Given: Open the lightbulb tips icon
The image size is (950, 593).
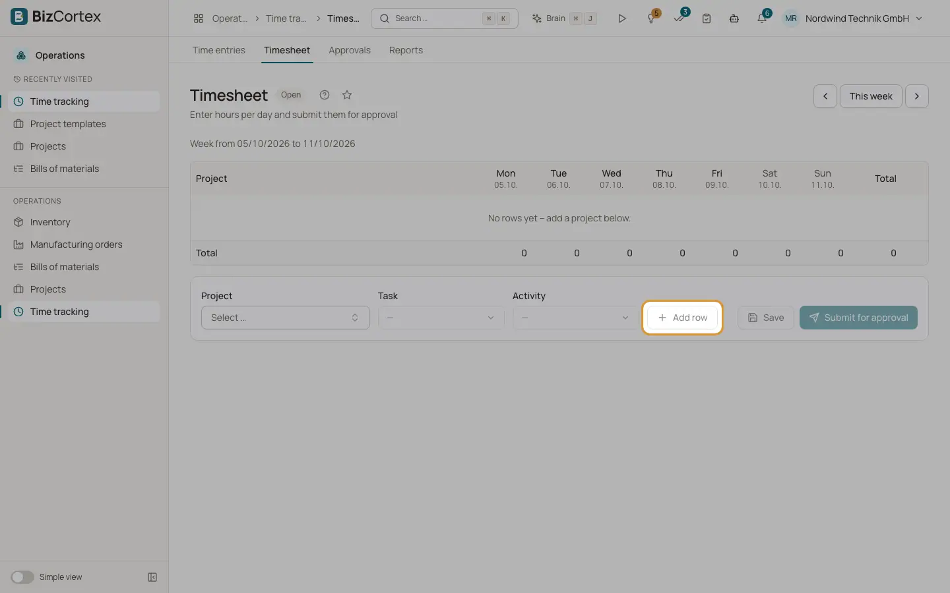Looking at the screenshot, I should click(652, 18).
